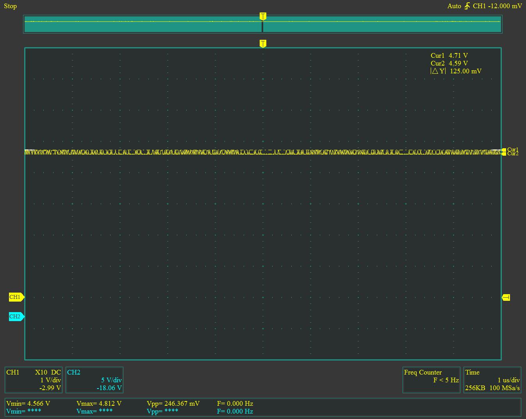Open the Auto trigger mode selector
This screenshot has width=526, height=419.
(454, 6)
